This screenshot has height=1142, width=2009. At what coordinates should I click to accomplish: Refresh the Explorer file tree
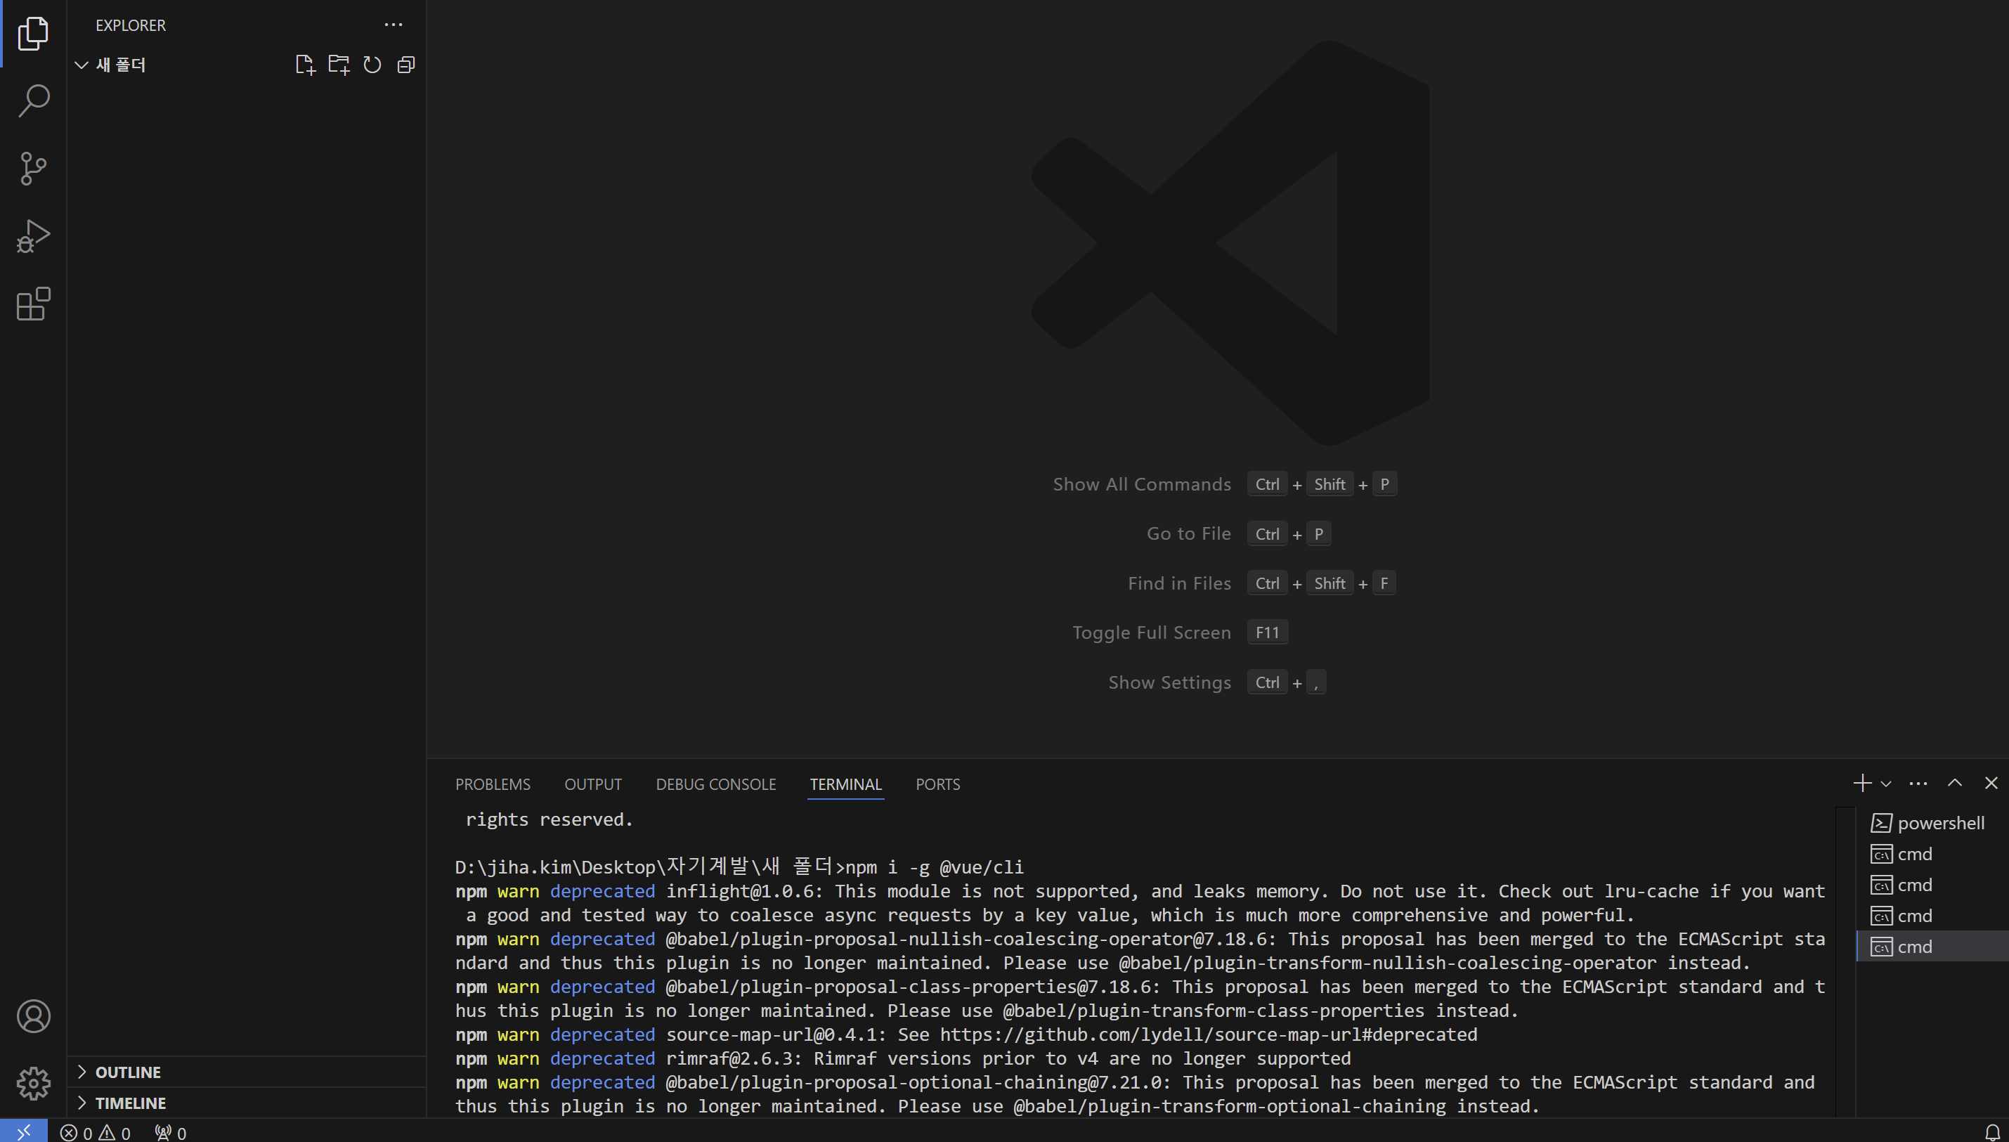(x=372, y=65)
